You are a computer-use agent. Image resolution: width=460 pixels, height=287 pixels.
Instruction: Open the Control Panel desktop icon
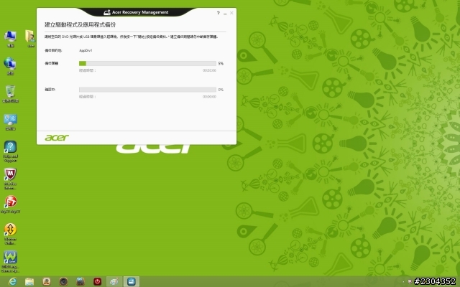[10, 122]
